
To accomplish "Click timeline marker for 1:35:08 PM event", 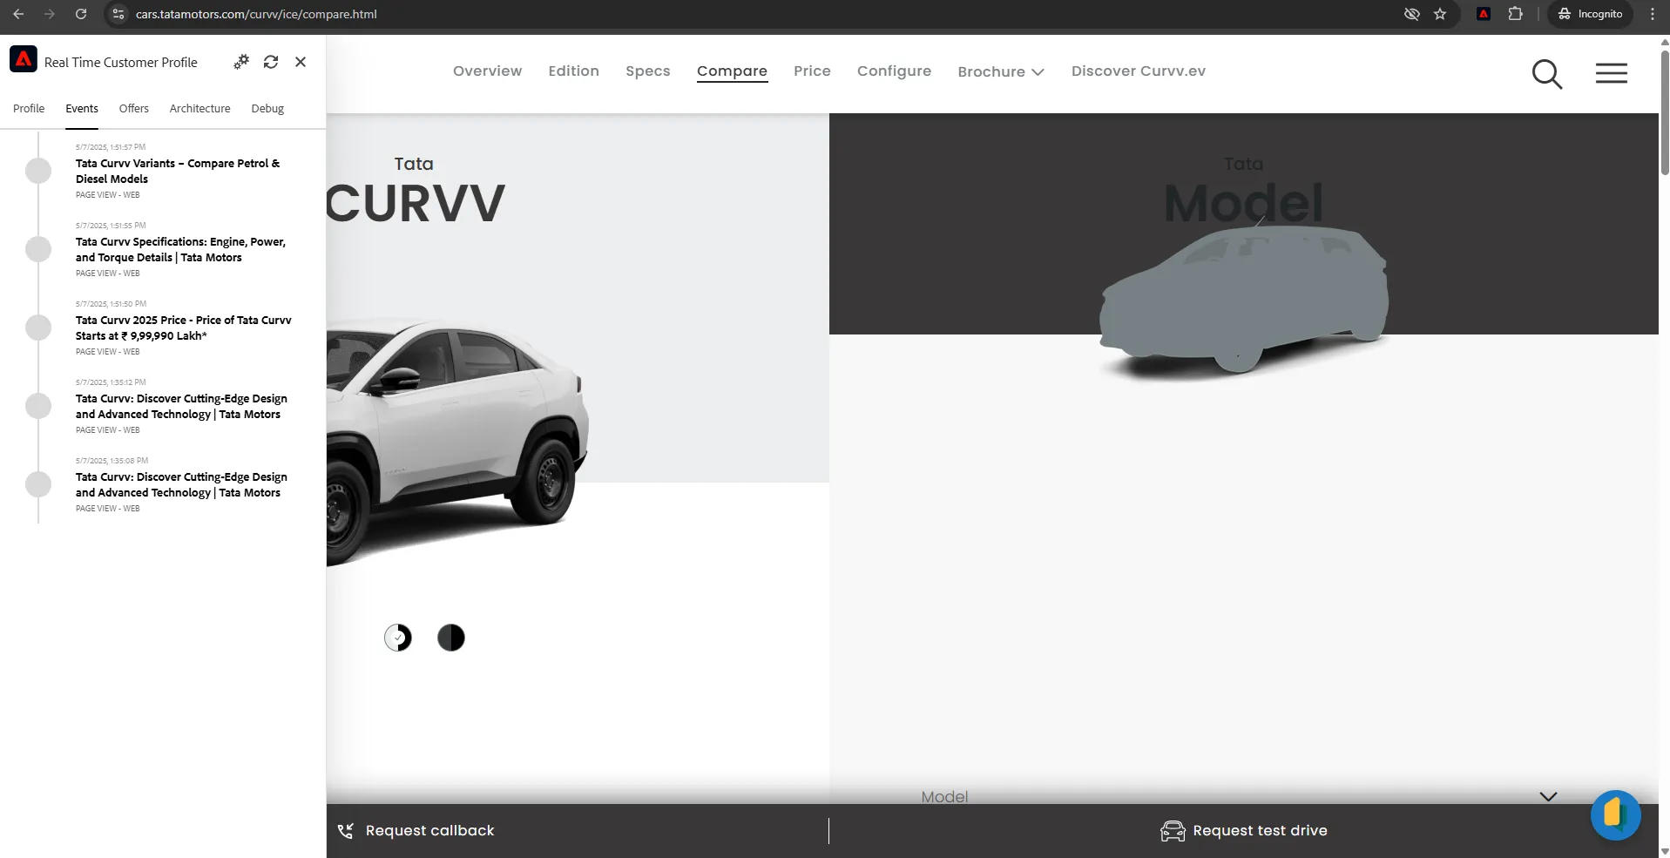I will coord(38,484).
